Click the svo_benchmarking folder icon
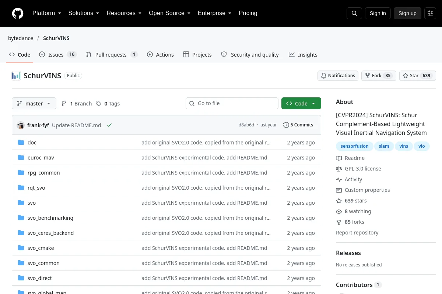The height and width of the screenshot is (294, 442). [21, 218]
